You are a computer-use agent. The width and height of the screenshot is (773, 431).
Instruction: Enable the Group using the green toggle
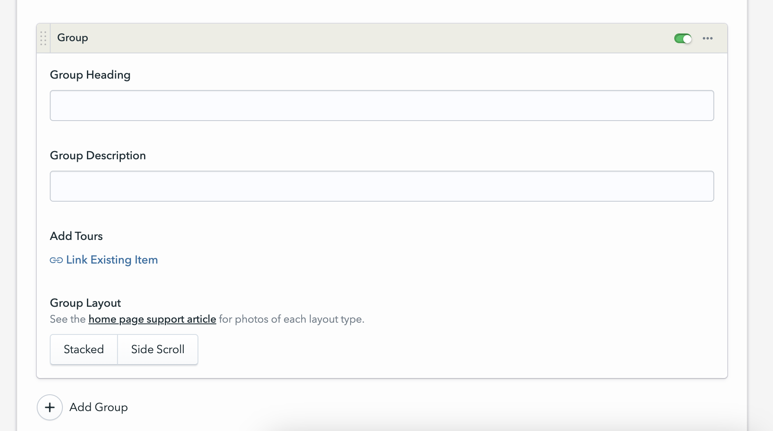click(682, 38)
